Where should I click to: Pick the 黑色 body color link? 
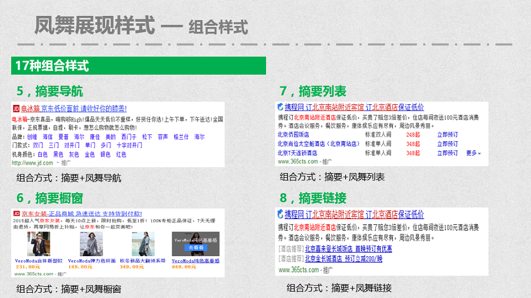[58, 154]
